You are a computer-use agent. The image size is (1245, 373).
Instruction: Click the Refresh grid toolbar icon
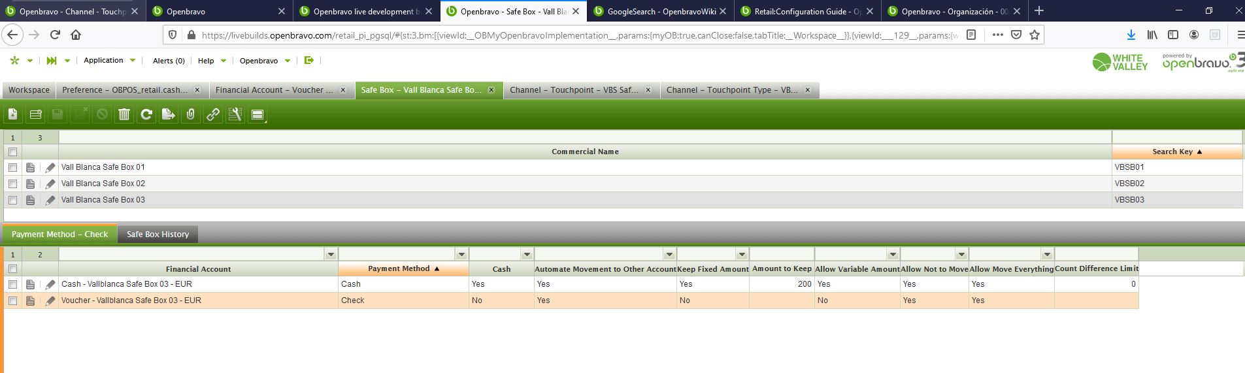pos(146,114)
